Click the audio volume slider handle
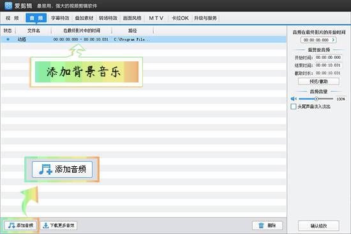The image size is (351, 234). (316, 98)
